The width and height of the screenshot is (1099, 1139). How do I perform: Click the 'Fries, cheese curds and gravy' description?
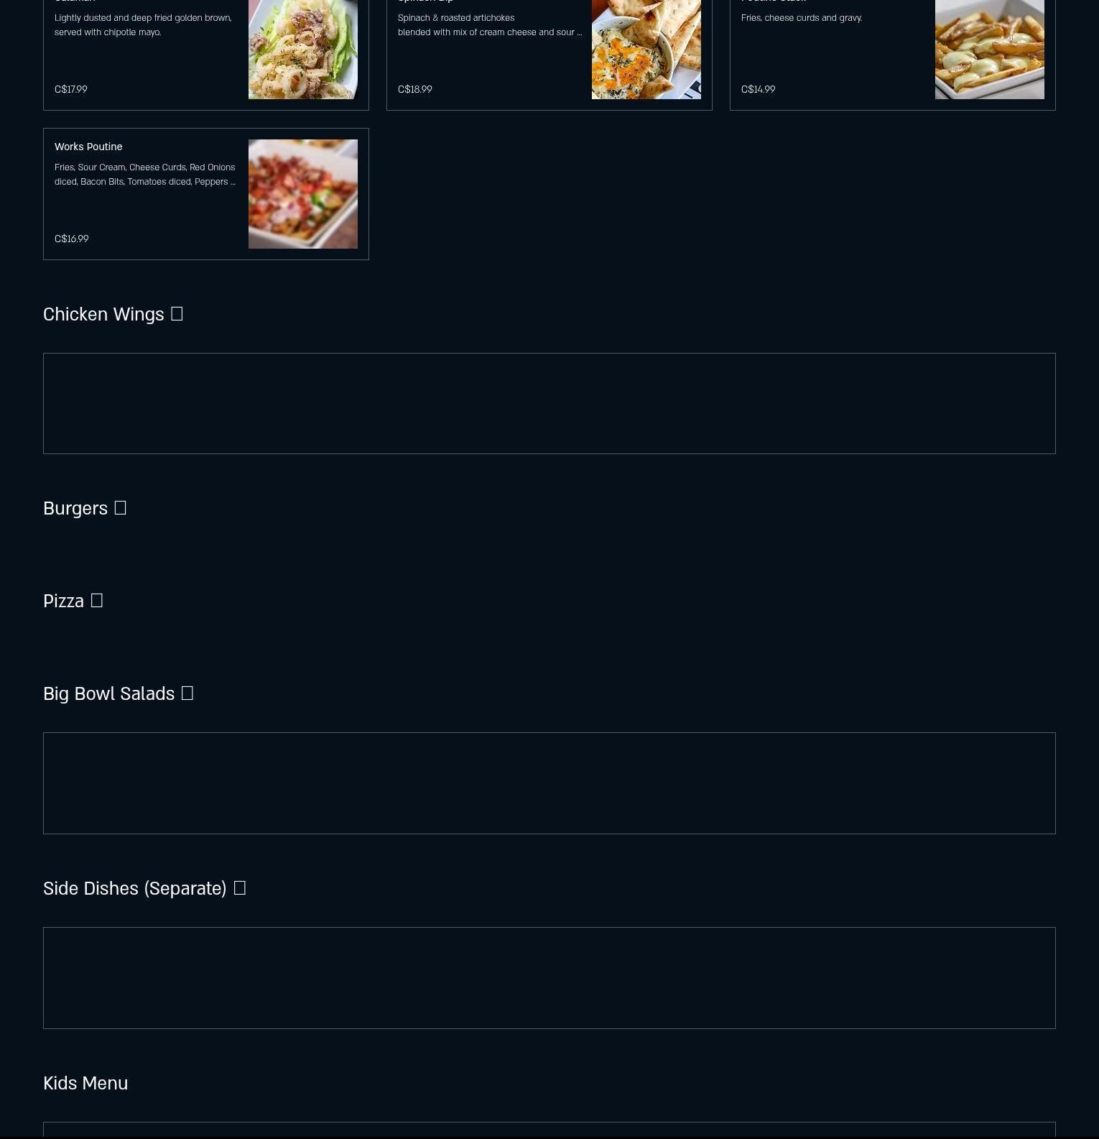[802, 18]
